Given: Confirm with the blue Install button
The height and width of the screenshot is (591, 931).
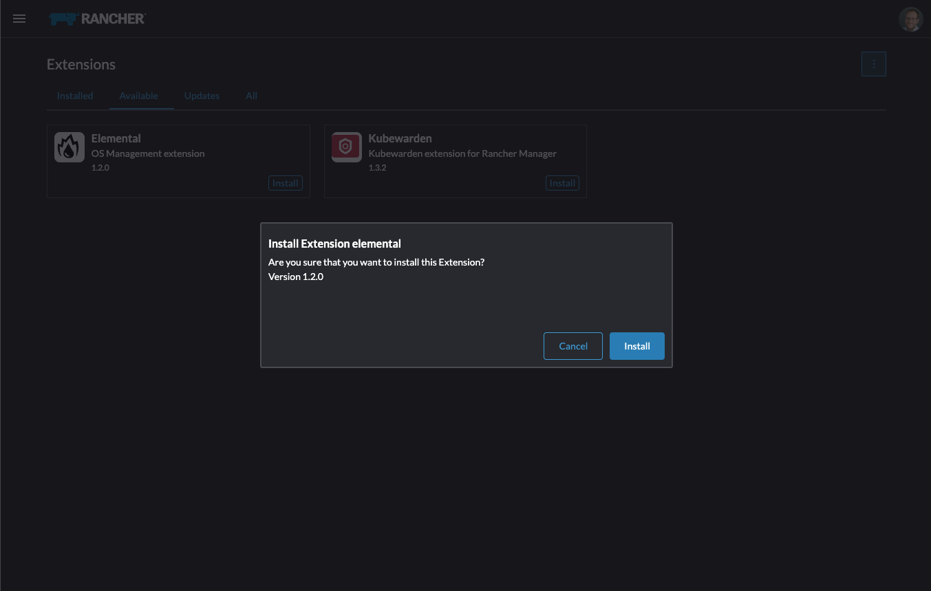Looking at the screenshot, I should click(x=636, y=346).
